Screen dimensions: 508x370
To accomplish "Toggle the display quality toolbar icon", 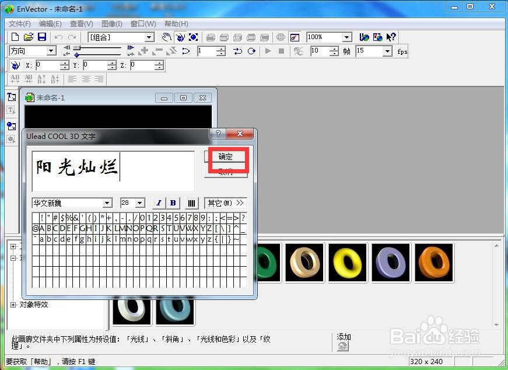I will click(x=295, y=37).
